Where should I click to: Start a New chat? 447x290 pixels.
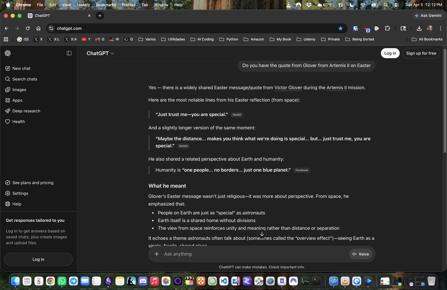38,68
